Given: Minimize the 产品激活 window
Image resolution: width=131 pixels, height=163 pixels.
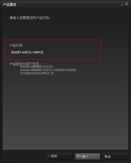Looking at the screenshot, I should pyautogui.click(x=122, y=4).
